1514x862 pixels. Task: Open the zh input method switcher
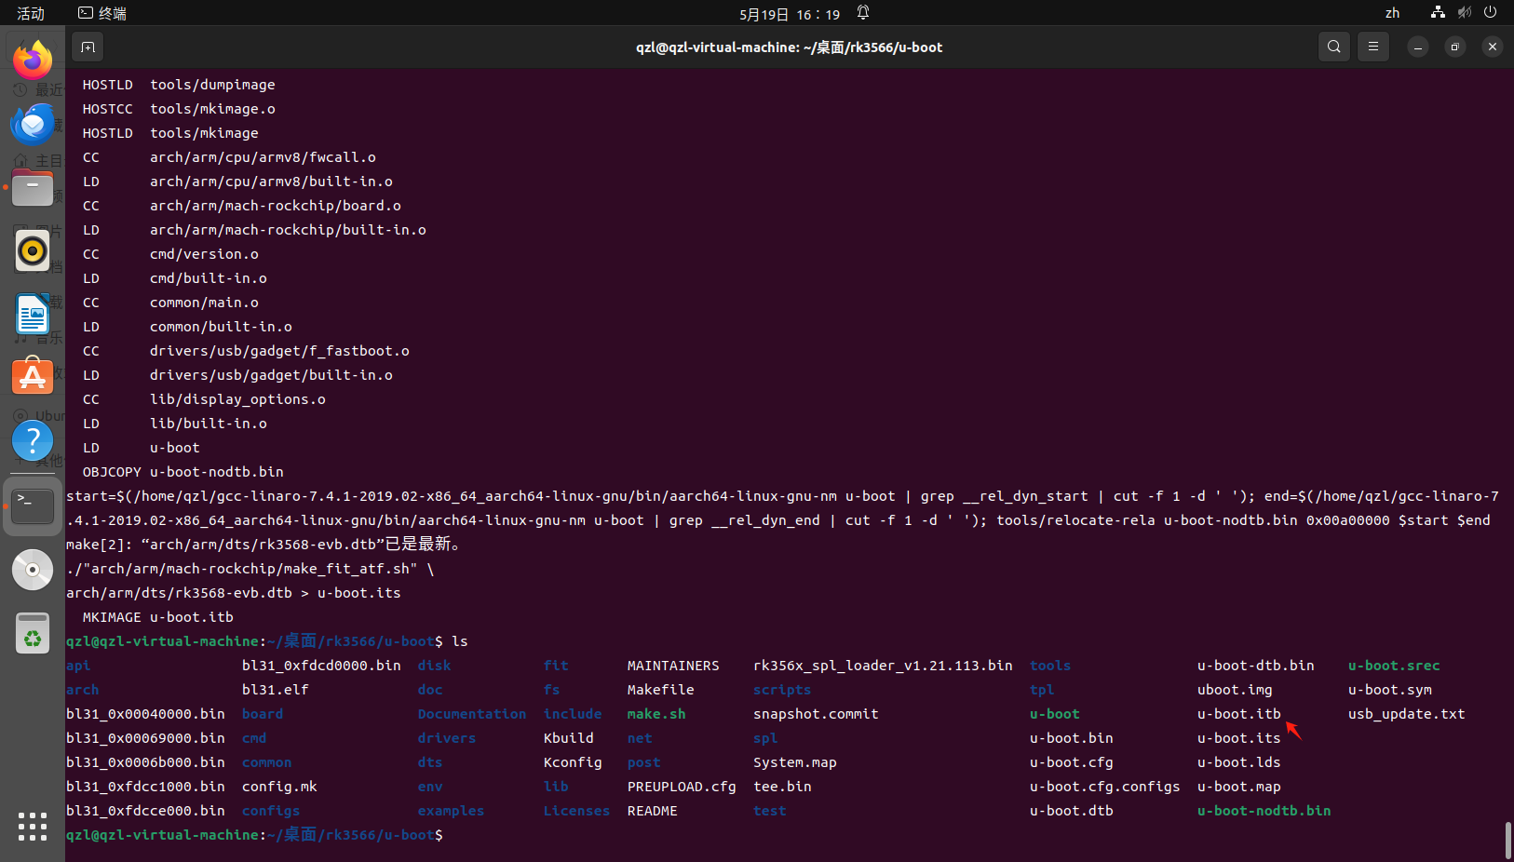pos(1392,13)
